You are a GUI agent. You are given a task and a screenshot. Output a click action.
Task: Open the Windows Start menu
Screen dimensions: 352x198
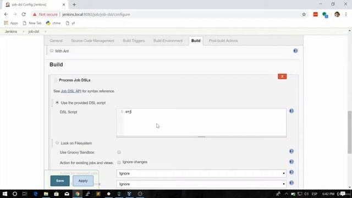click(x=5, y=194)
